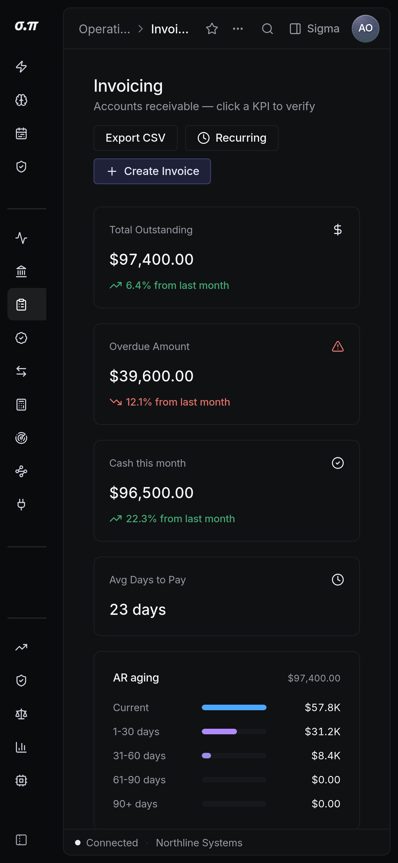The width and height of the screenshot is (398, 863).
Task: Open the Total Outstanding KPI card
Action: pos(226,257)
